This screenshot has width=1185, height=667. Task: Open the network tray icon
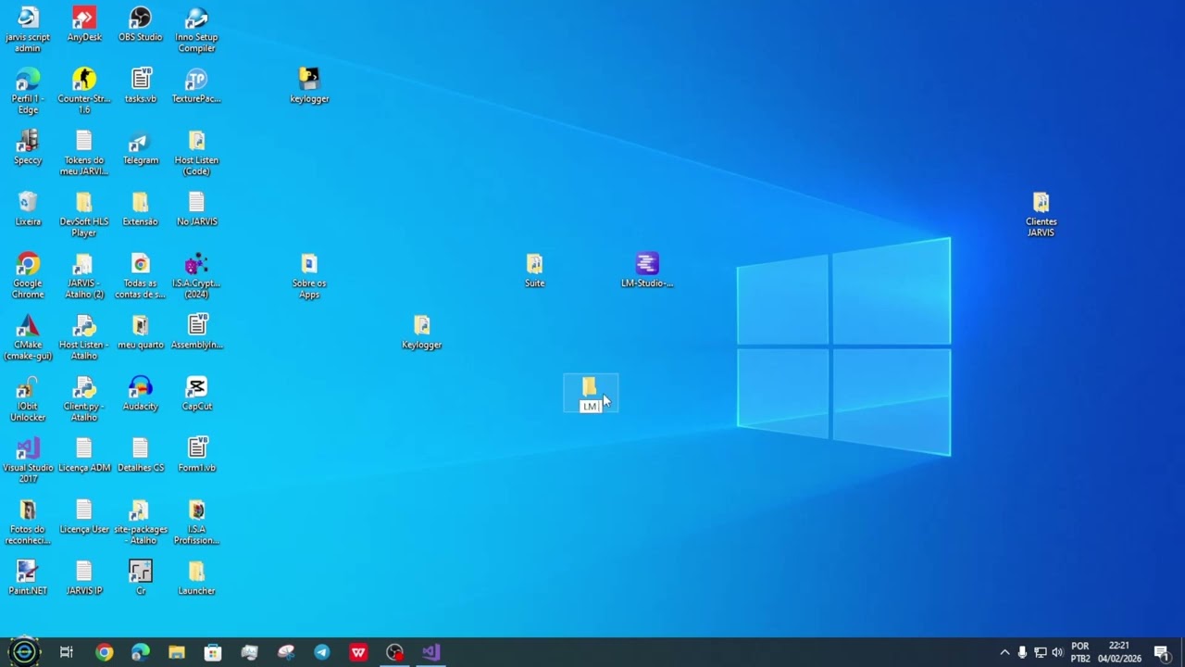(1040, 652)
